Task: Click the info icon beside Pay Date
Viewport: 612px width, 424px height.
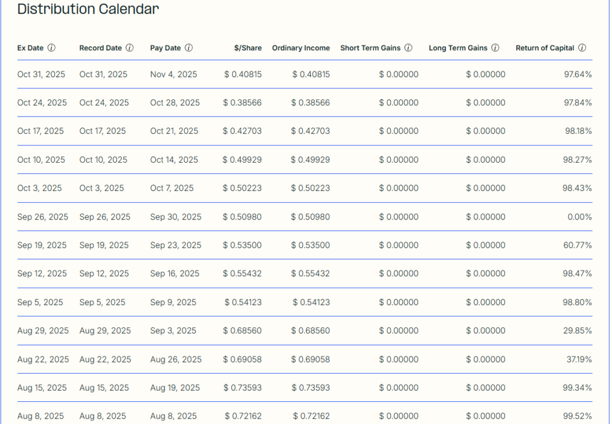Action: [x=189, y=48]
